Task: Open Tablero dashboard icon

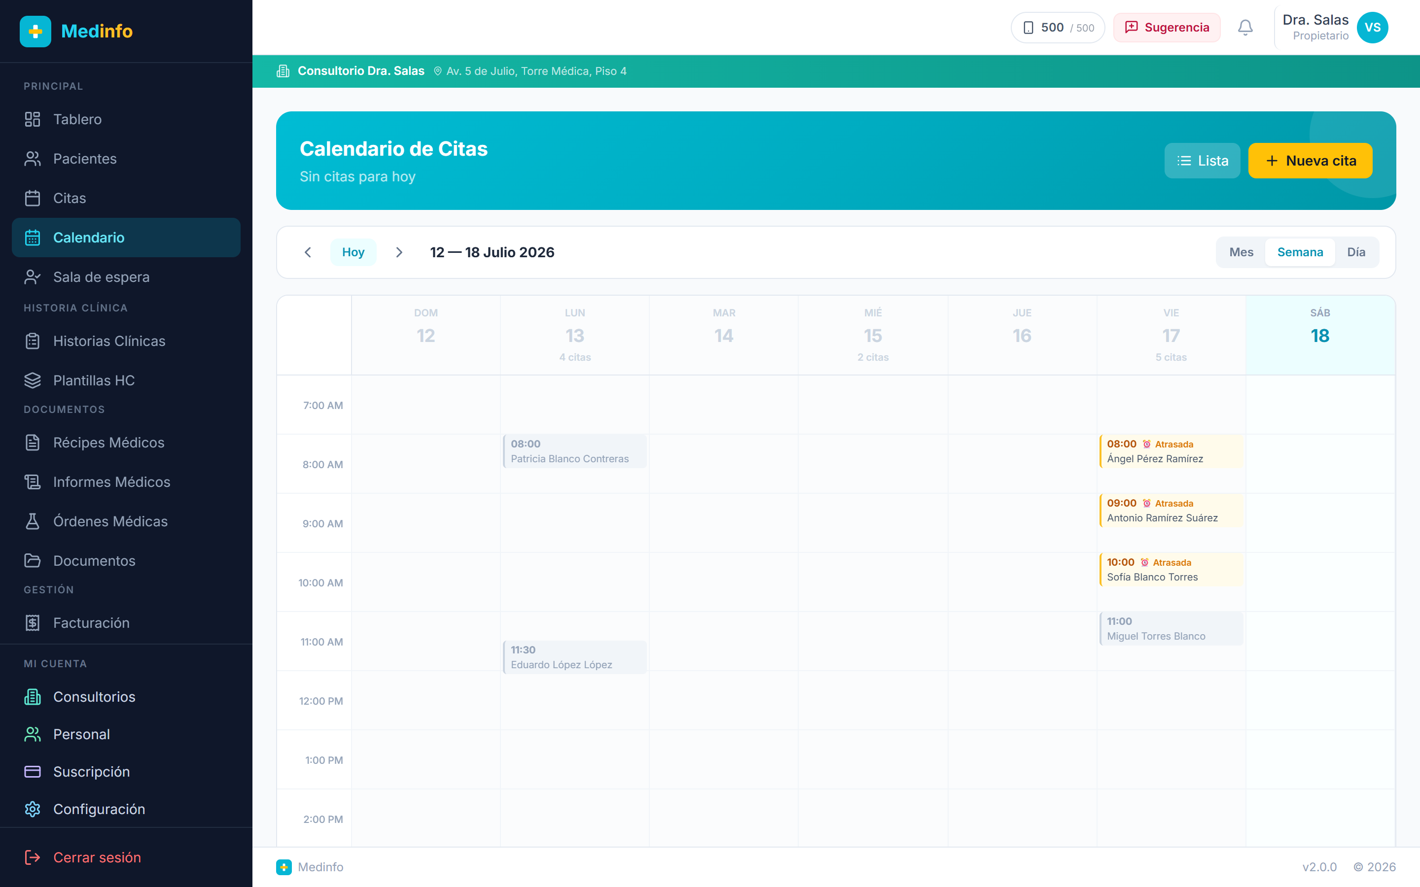Action: pos(32,119)
